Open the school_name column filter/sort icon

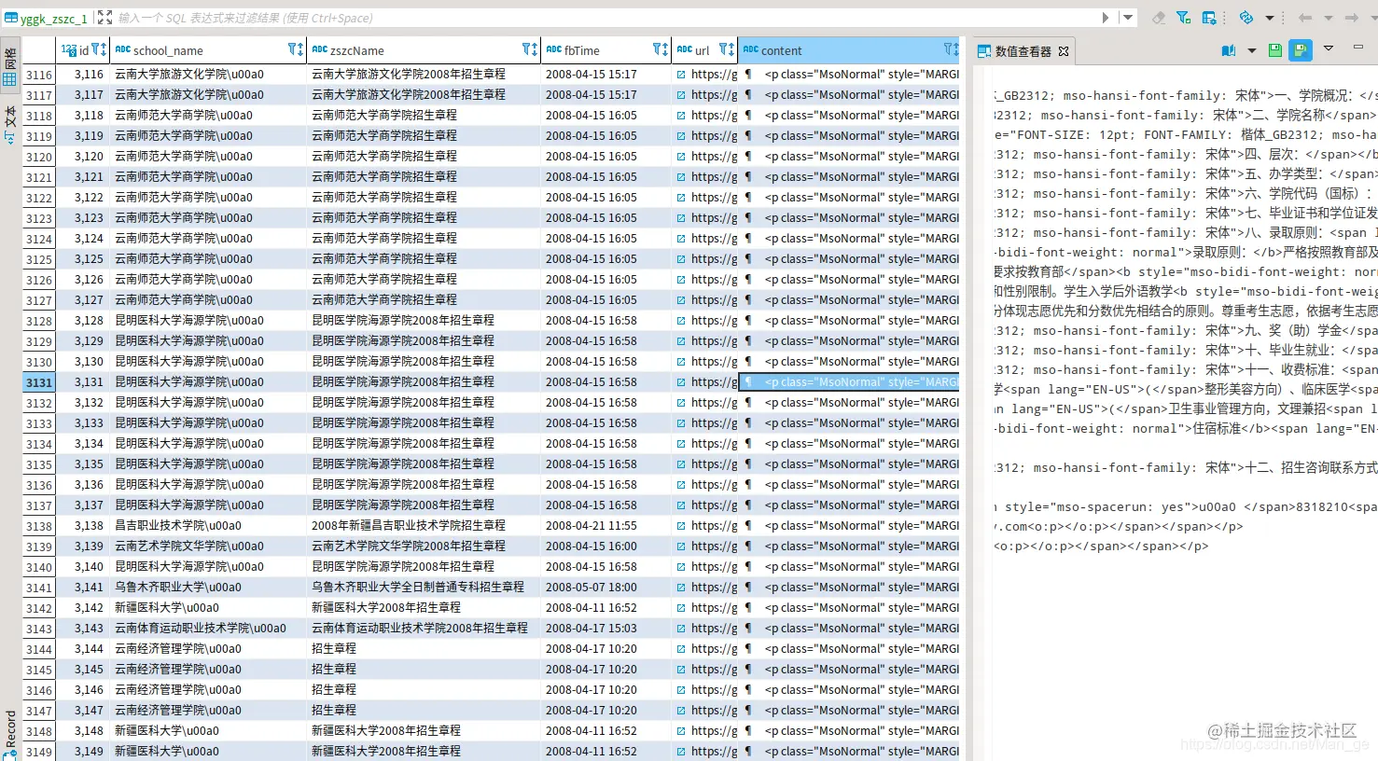click(x=296, y=50)
